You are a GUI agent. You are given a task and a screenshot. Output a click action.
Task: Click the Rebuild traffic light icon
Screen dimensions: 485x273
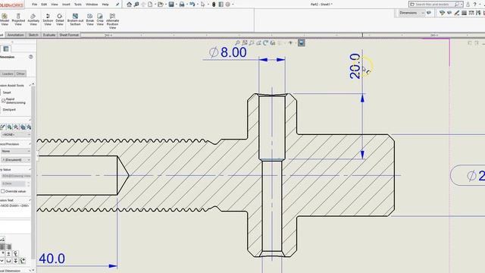click(214, 5)
